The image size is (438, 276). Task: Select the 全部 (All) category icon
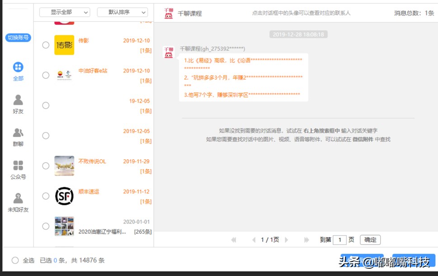pos(18,67)
